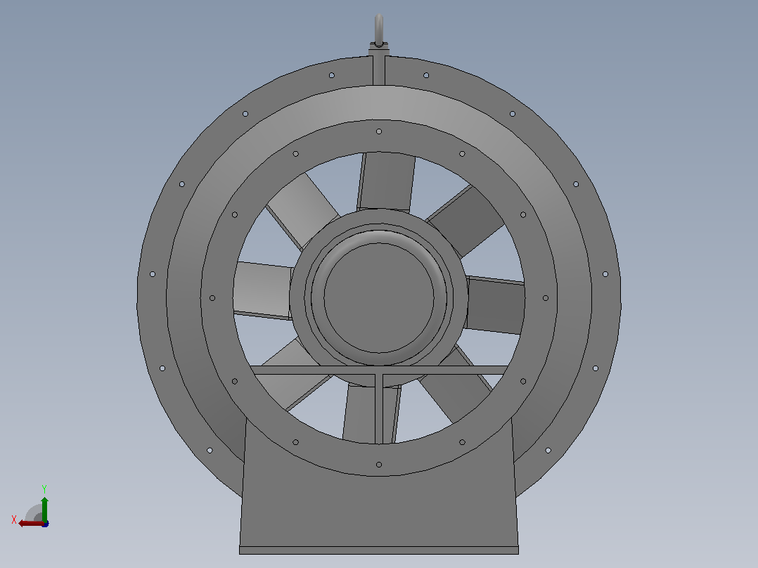
Task: Select the fan blade pointing right
Action: coord(496,305)
